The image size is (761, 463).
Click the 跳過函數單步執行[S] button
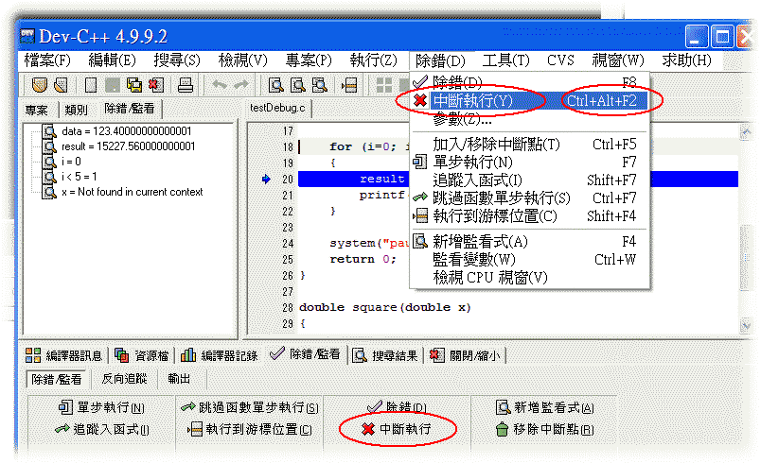250,408
